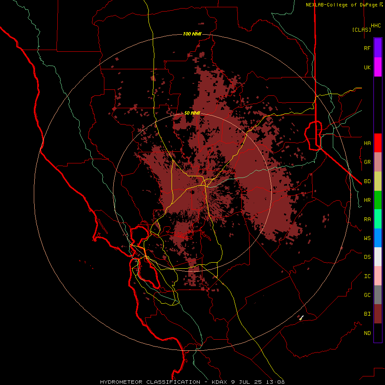Click the UK magenta legend swatch
The width and height of the screenshot is (385, 385).
pyautogui.click(x=378, y=67)
